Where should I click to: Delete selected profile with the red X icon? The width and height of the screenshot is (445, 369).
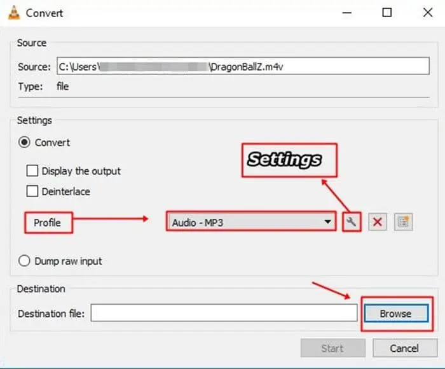coord(378,222)
